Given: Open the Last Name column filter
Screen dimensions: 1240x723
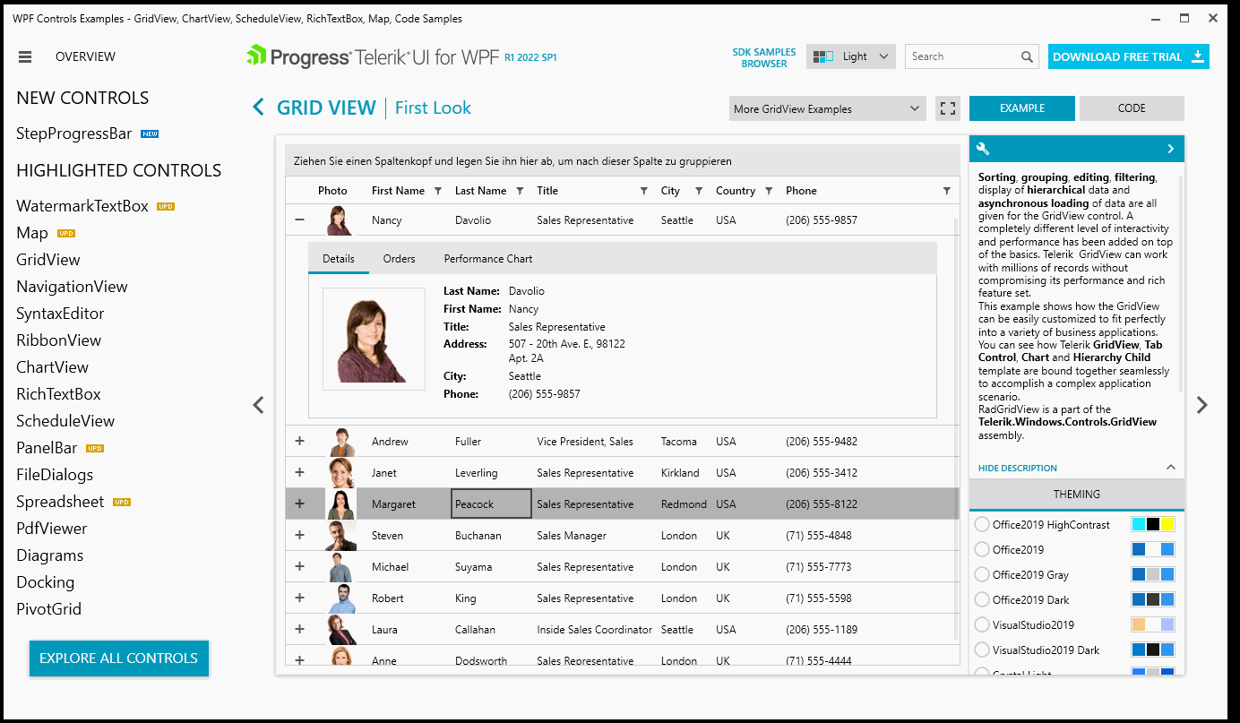Looking at the screenshot, I should (520, 191).
